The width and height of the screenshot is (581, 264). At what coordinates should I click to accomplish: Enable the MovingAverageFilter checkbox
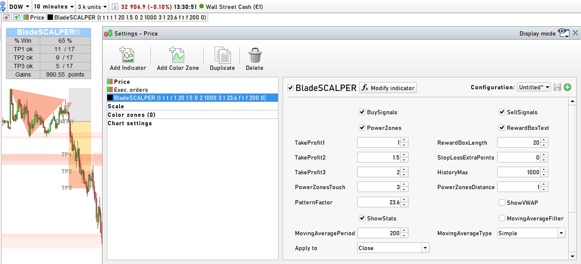pyautogui.click(x=502, y=218)
